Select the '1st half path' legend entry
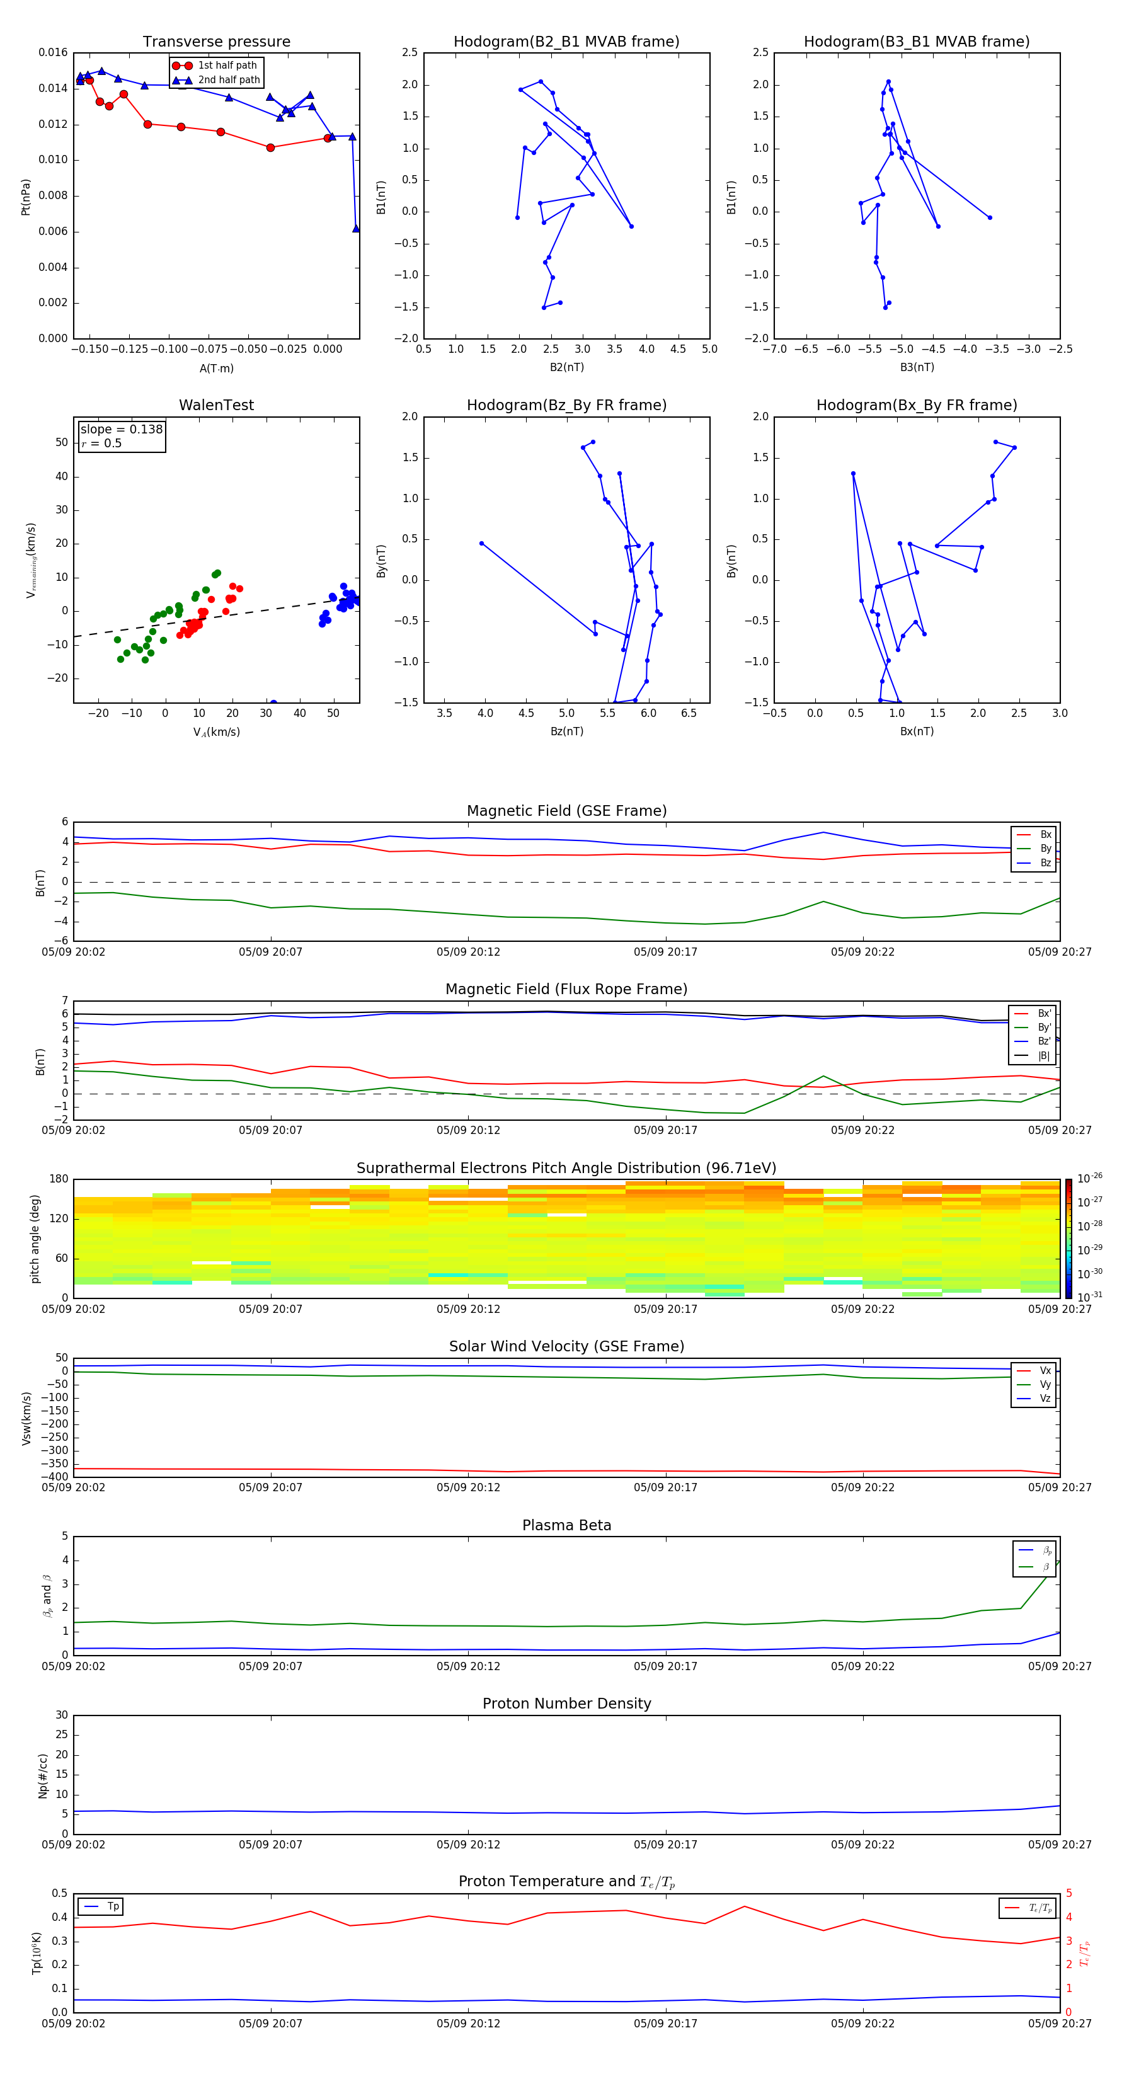1134x2079 pixels. click(x=215, y=66)
